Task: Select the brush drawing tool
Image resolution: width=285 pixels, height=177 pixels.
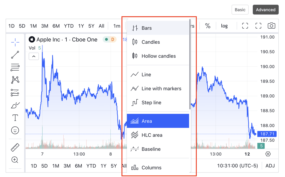Action: 15,106
